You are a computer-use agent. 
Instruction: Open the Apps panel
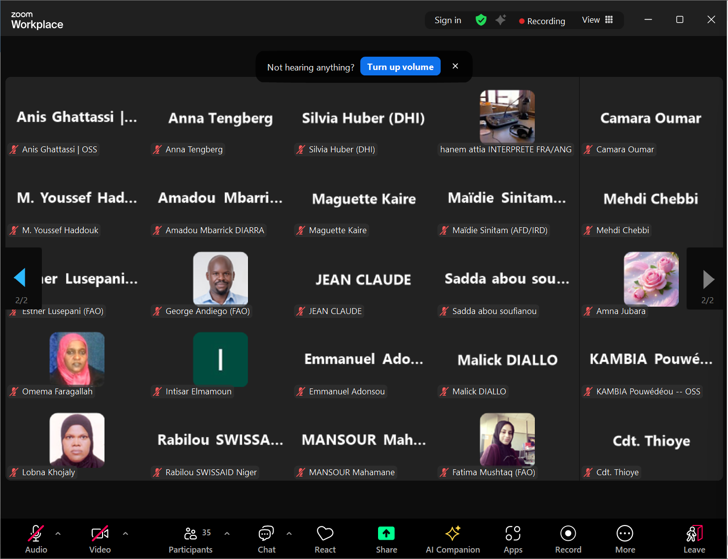[x=513, y=539]
